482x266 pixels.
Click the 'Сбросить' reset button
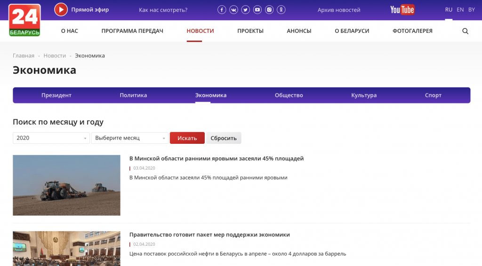pos(224,138)
